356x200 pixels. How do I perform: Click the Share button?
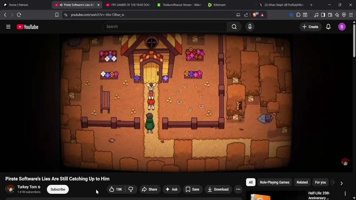click(x=150, y=189)
